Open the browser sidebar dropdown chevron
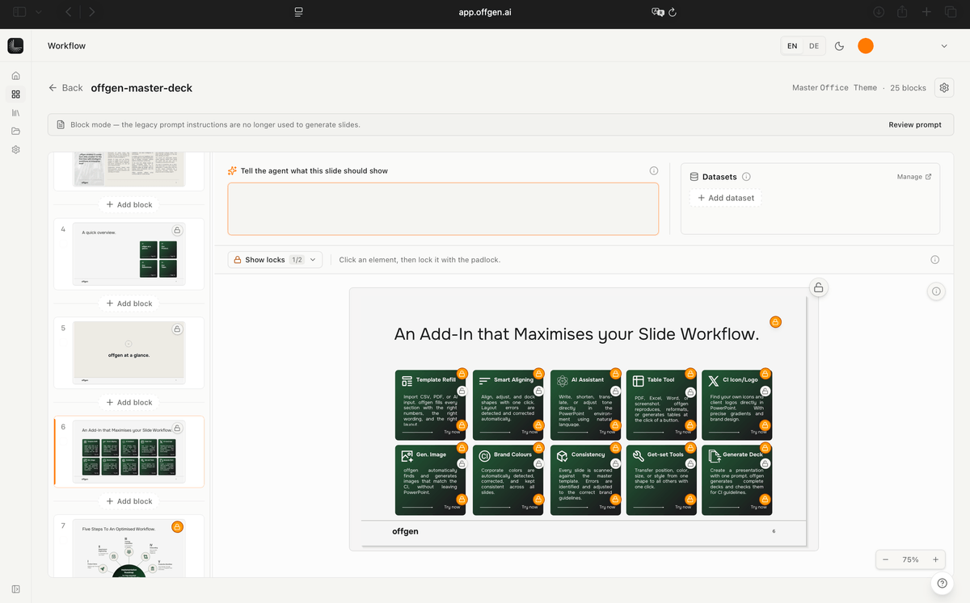 [38, 12]
